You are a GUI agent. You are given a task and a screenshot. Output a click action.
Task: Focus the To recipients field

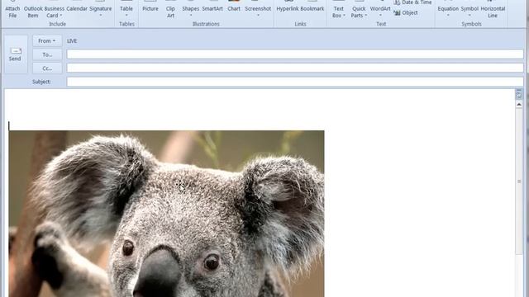295,54
